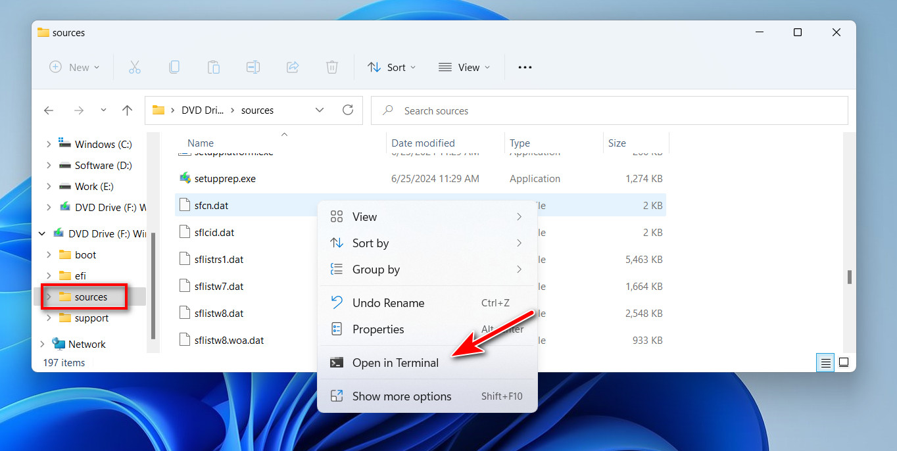This screenshot has height=451, width=897.
Task: Go back to the previous folder
Action: (x=49, y=110)
